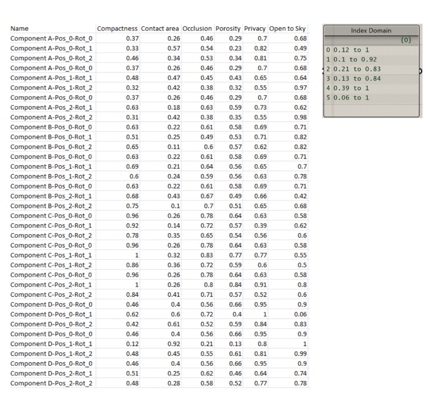428x413 pixels.
Task: Click the Component D-Pos_1-Rot_1 name cell
Action: [x=51, y=344]
